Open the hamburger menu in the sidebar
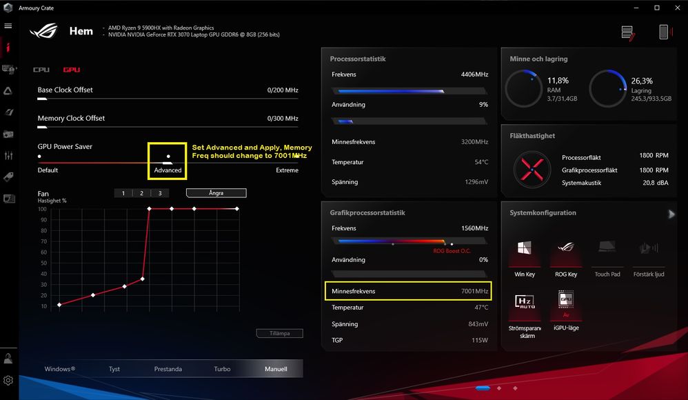 tap(8, 26)
